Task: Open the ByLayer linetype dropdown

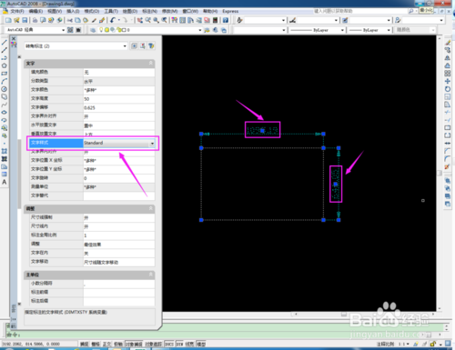Action: (x=342, y=30)
